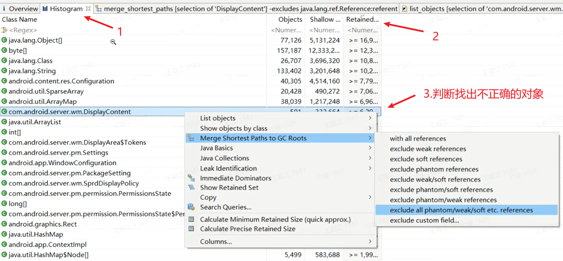Click the class icon beside long[]
The image size is (563, 261).
(4, 204)
